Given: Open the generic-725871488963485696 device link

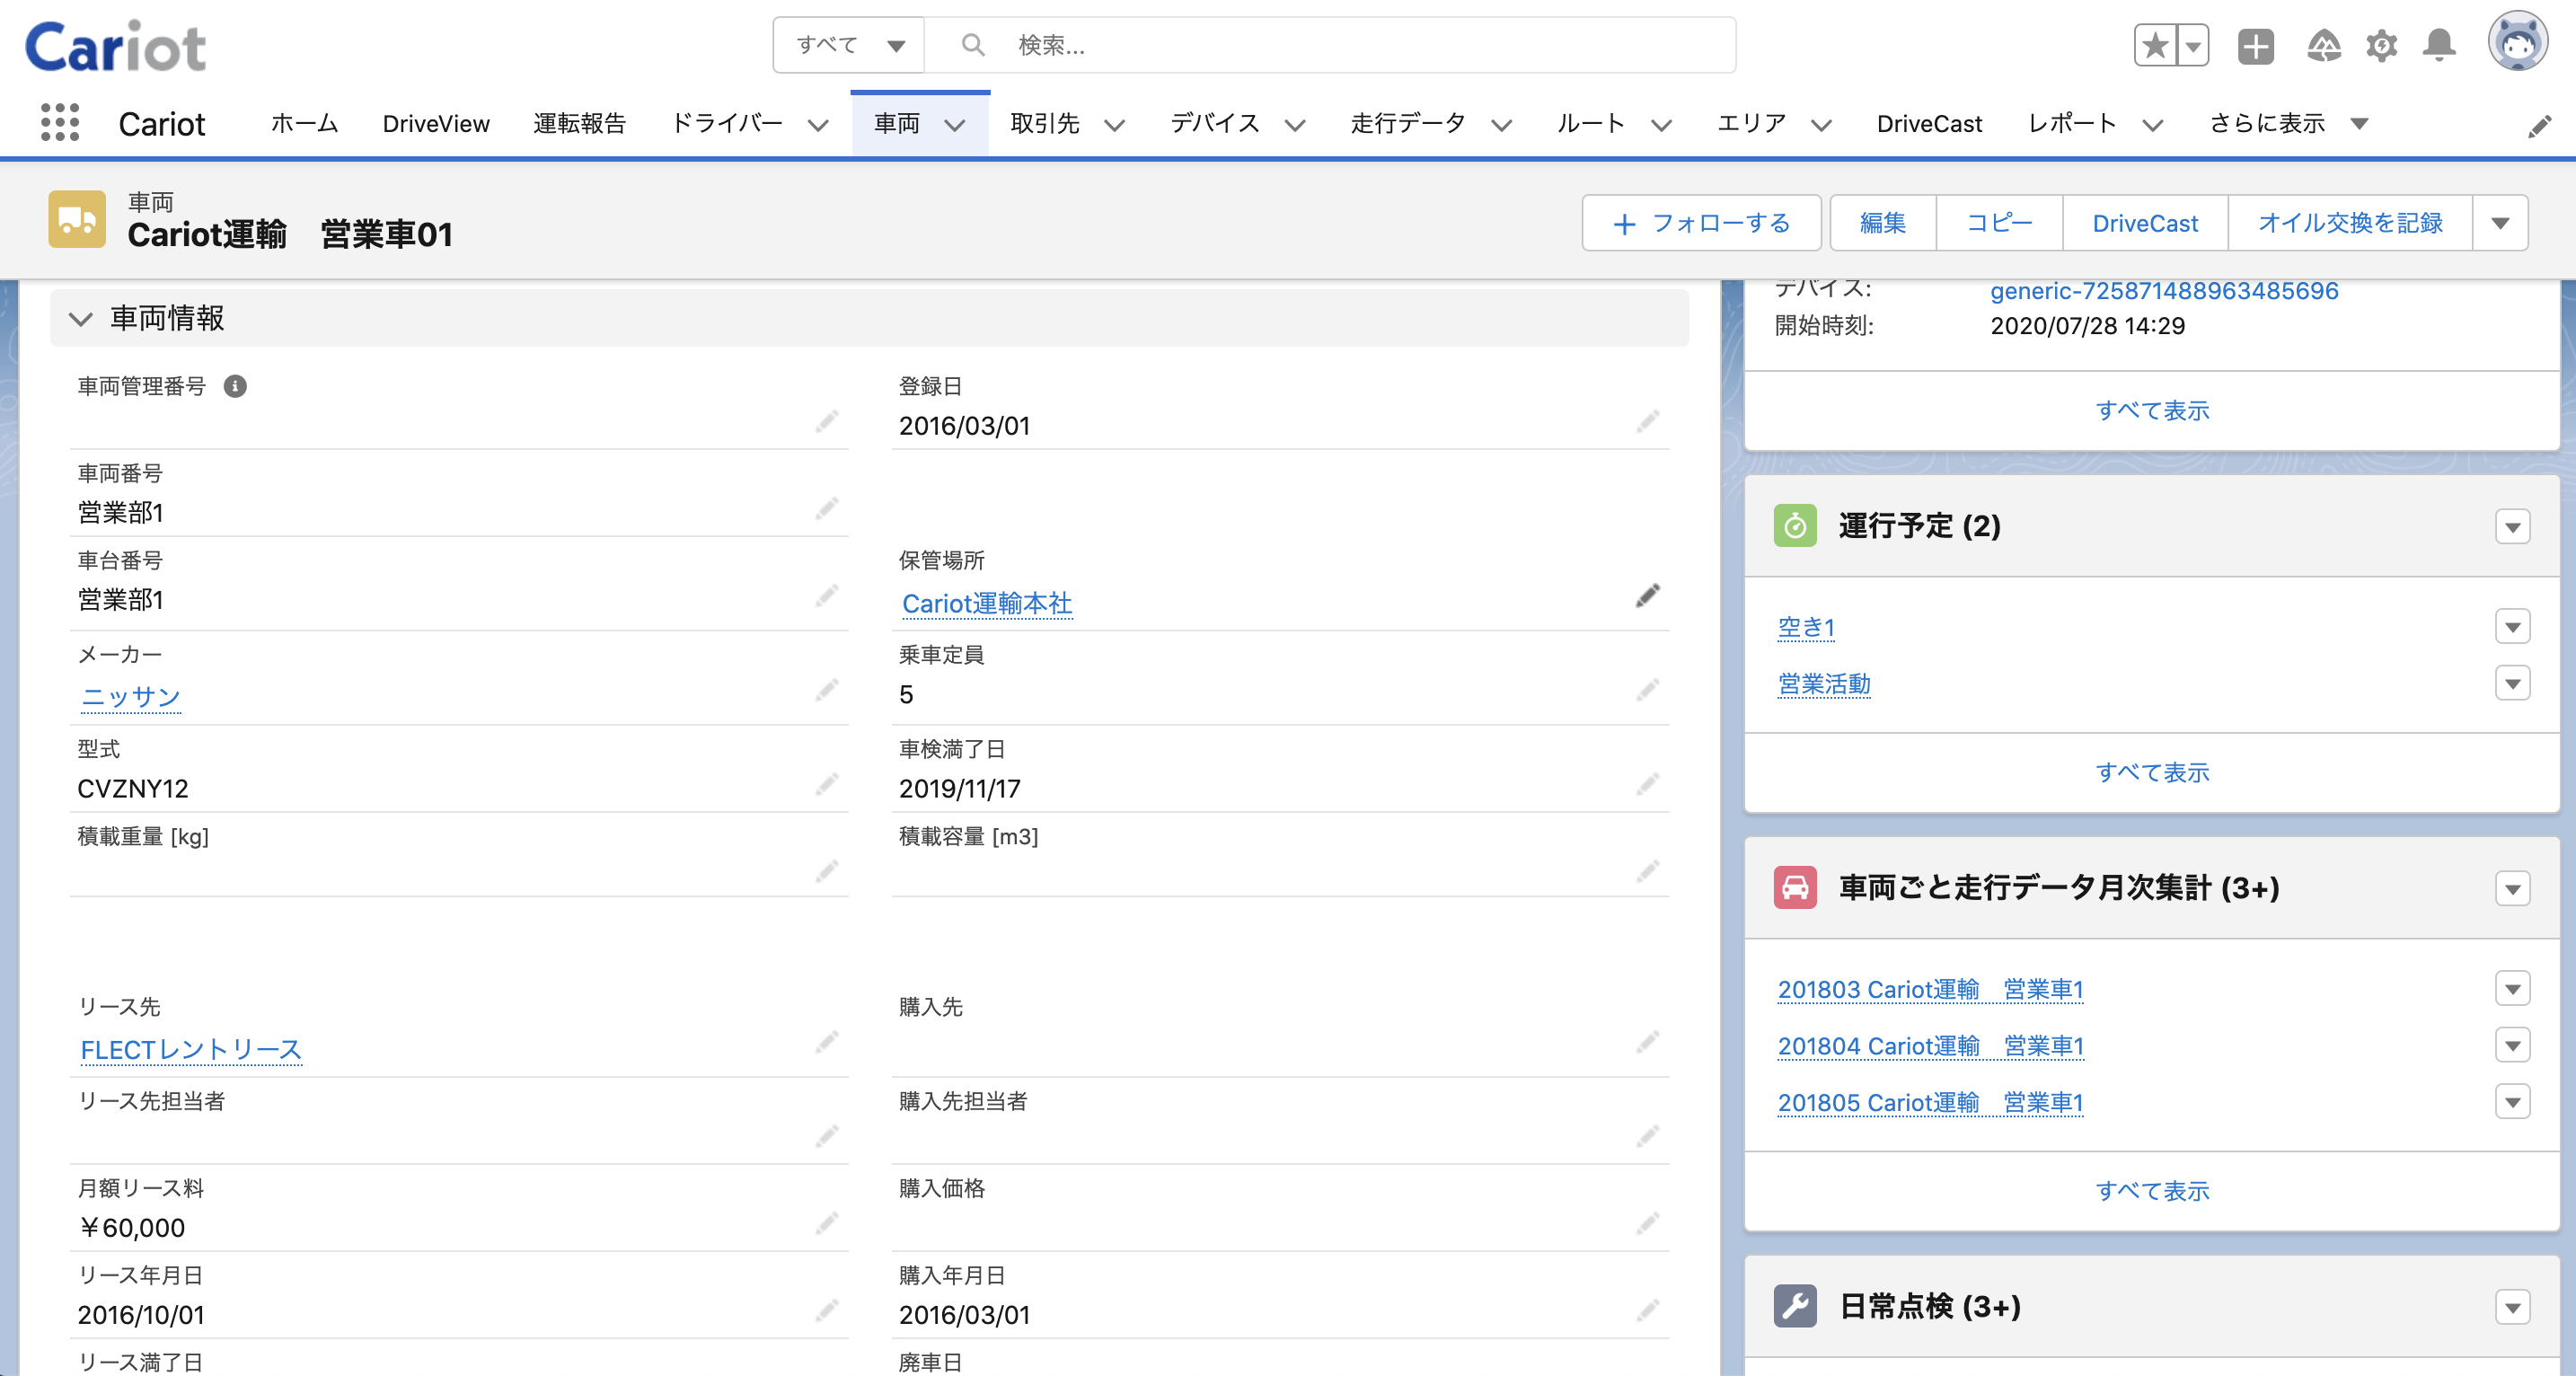Looking at the screenshot, I should point(2164,291).
